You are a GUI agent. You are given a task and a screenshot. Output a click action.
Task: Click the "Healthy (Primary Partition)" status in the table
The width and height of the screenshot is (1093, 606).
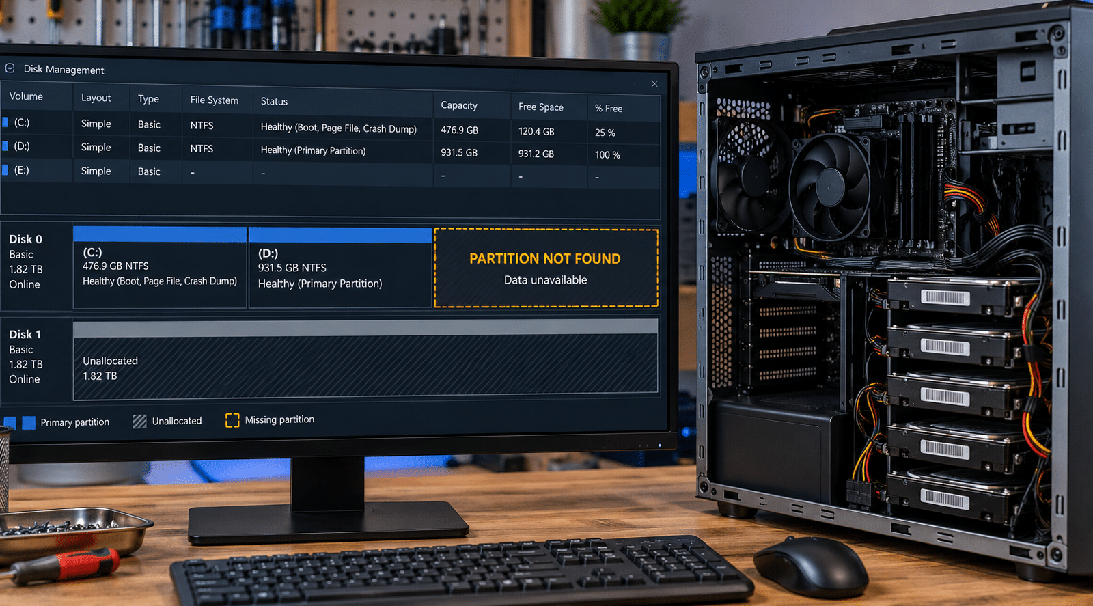point(313,150)
